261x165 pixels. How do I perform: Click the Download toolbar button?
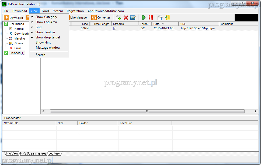[13, 18]
